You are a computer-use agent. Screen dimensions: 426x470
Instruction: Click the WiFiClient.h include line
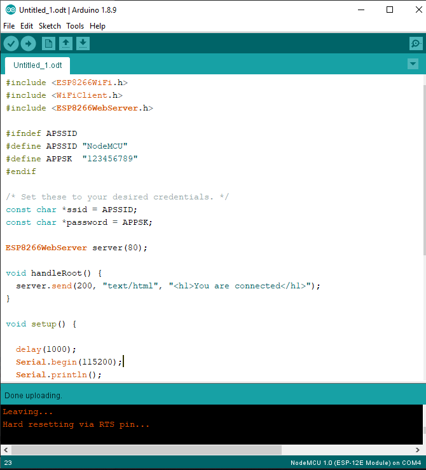point(64,95)
